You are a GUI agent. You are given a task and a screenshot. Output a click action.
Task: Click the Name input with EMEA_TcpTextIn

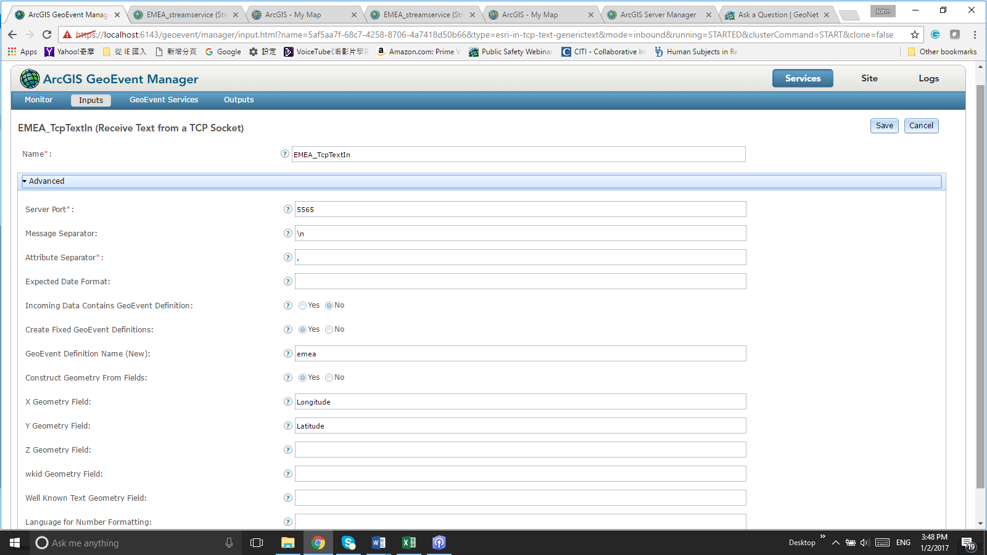pyautogui.click(x=519, y=154)
